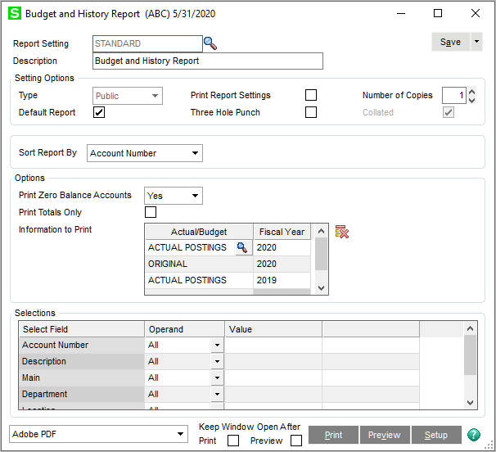Click the Setup button
This screenshot has width=496, height=452.
(x=435, y=435)
